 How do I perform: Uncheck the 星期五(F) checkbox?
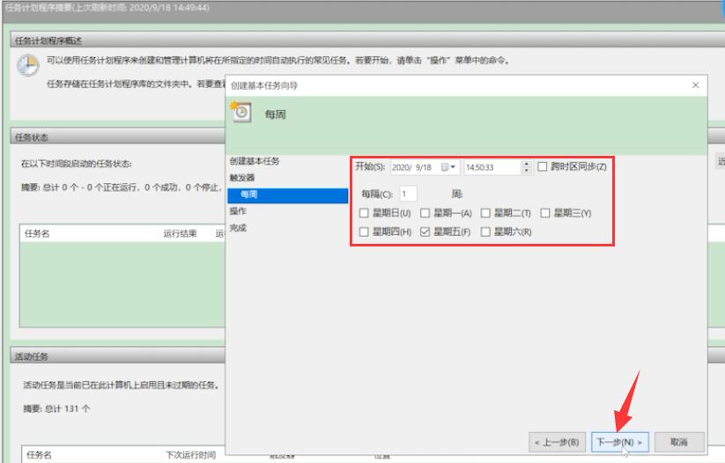[x=425, y=231]
